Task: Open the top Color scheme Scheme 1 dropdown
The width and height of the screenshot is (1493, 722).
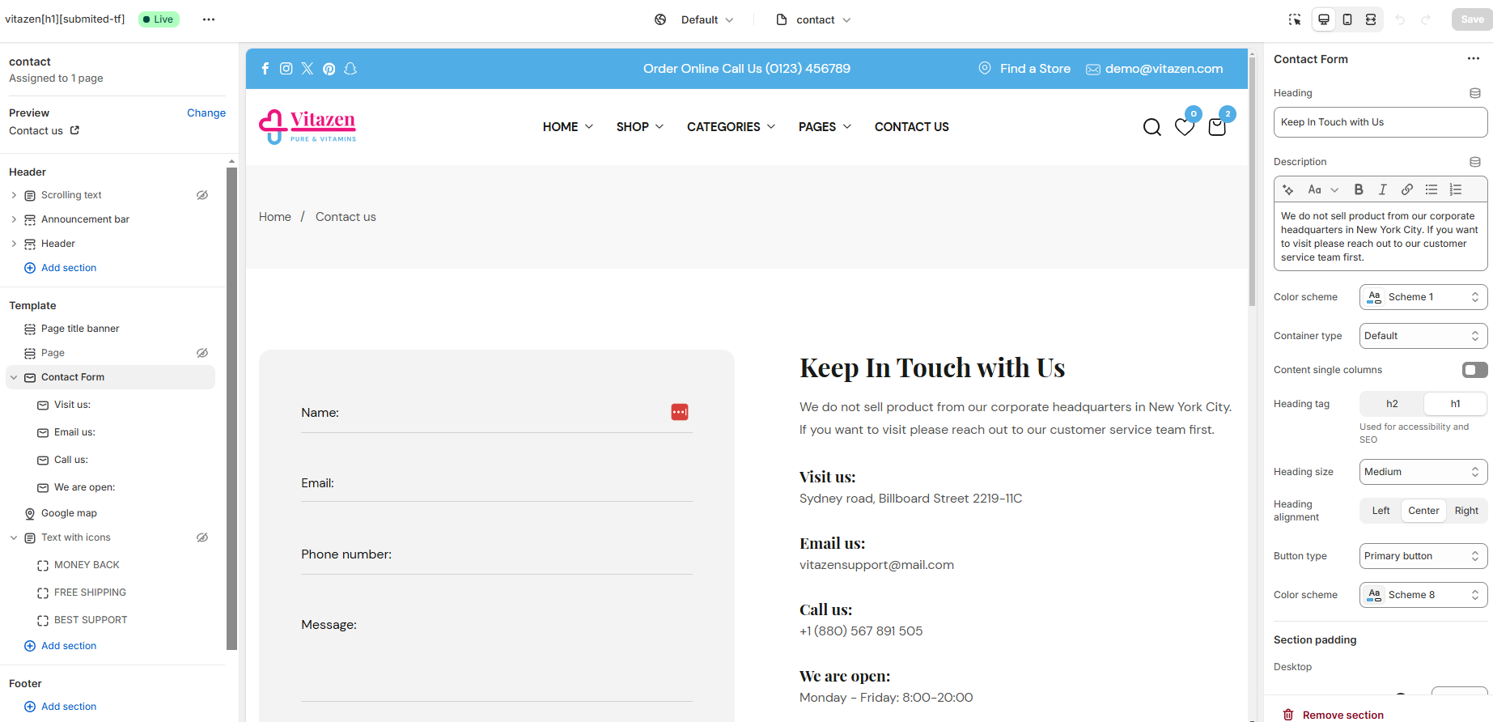Action: click(x=1423, y=297)
